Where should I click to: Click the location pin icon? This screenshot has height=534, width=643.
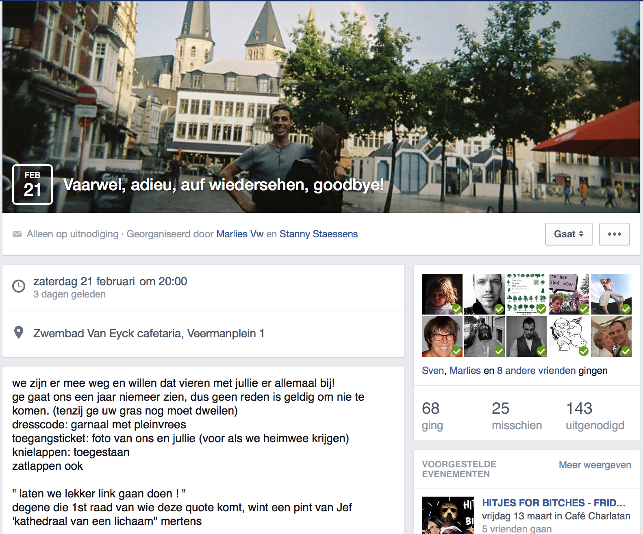tap(19, 333)
